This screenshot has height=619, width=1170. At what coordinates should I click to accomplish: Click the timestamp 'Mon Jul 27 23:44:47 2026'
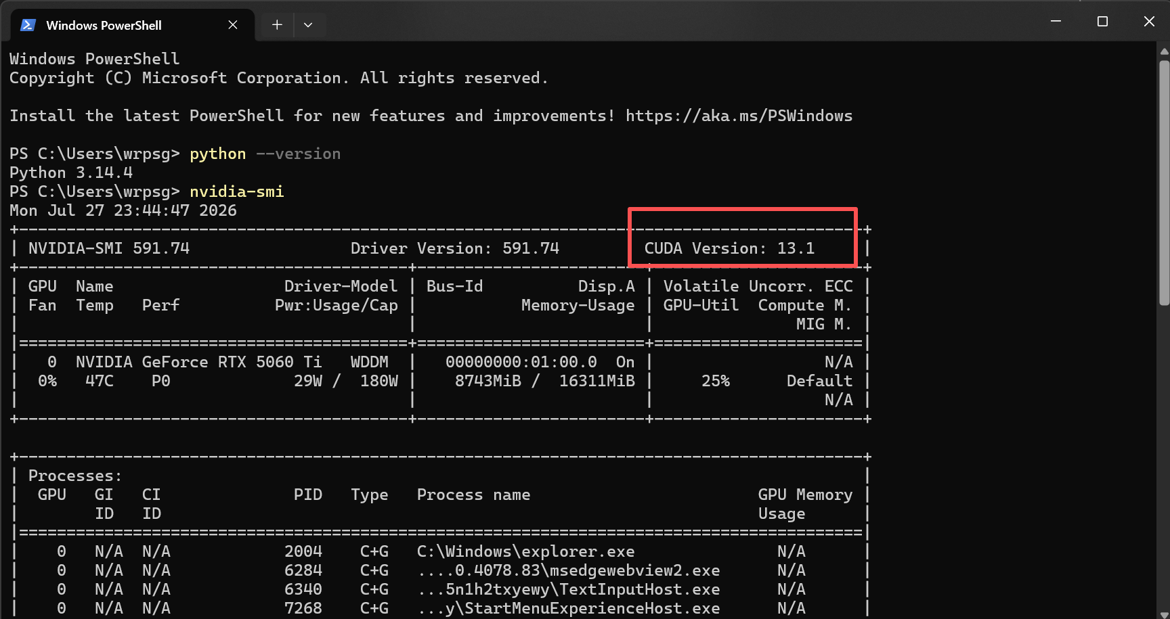click(123, 210)
